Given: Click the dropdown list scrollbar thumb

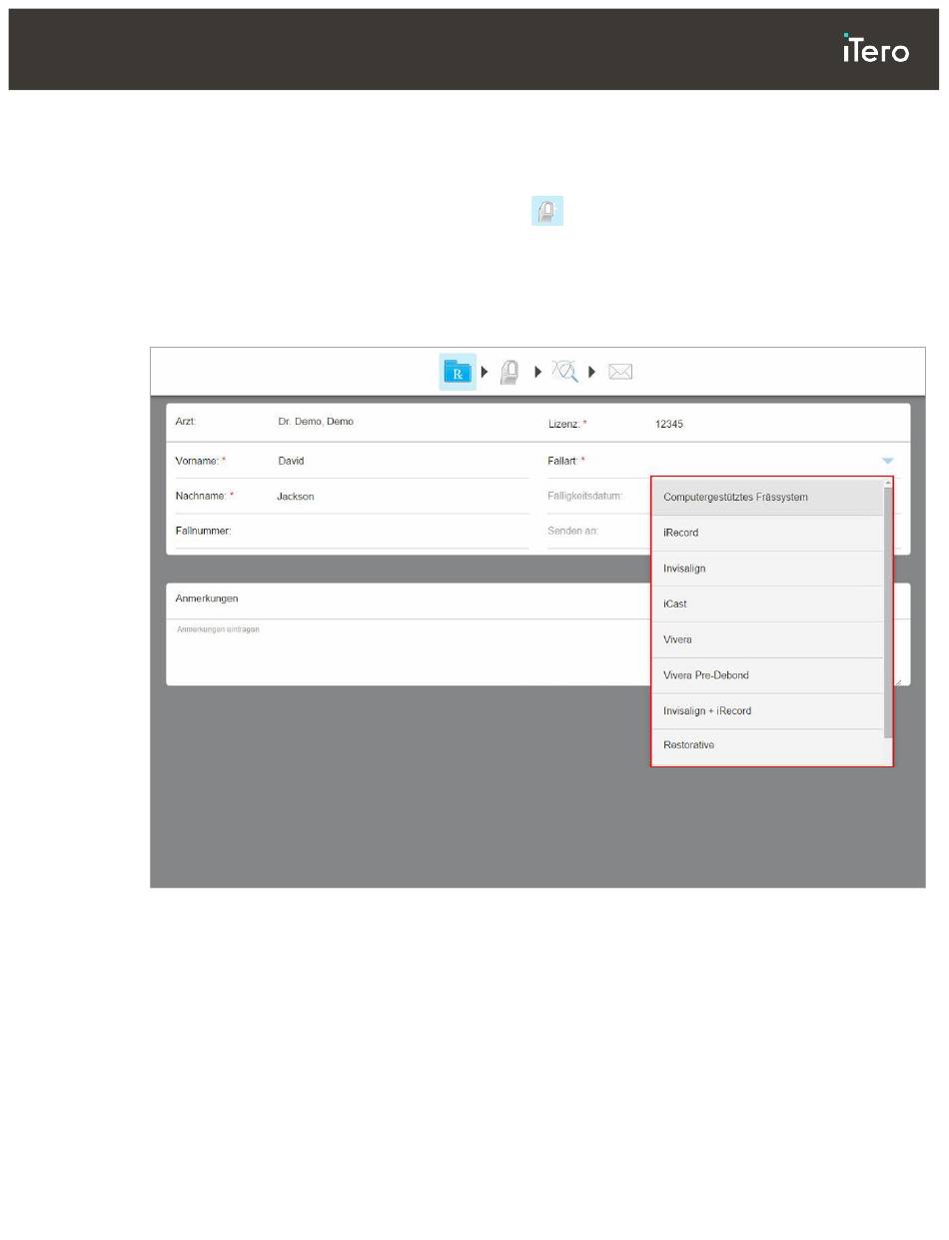Looking at the screenshot, I should [x=888, y=612].
